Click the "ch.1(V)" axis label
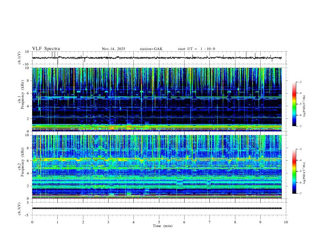The height and width of the screenshot is (249, 322). point(20,58)
